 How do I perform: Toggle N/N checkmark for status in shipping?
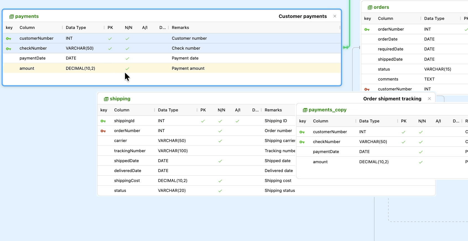coord(220,191)
